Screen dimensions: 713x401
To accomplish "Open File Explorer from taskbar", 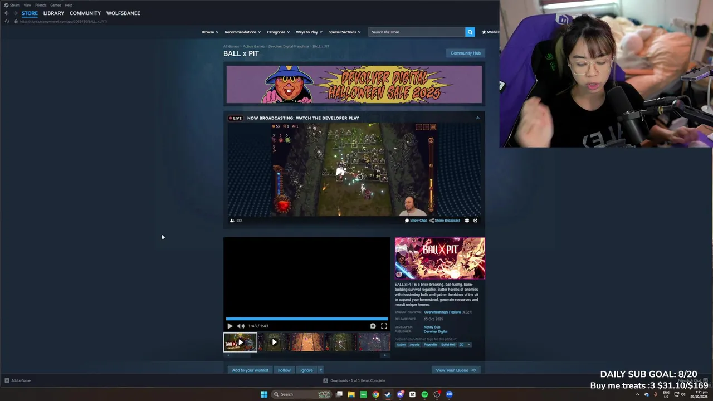I will click(x=351, y=394).
